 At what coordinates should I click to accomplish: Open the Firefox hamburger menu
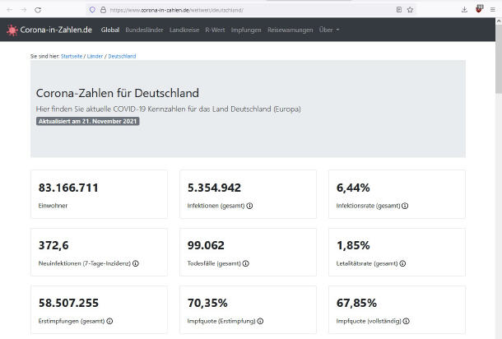[x=492, y=9]
